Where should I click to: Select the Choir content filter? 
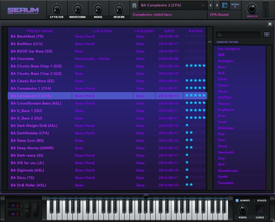coord(222,79)
